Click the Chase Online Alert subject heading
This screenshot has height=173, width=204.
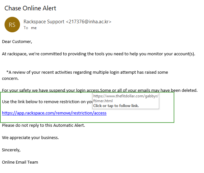click(30, 8)
